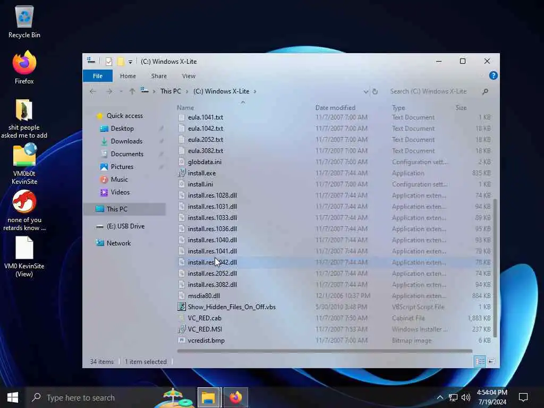The image size is (544, 408).
Task: Click the vertical scrollbar of the file list
Action: 495,268
